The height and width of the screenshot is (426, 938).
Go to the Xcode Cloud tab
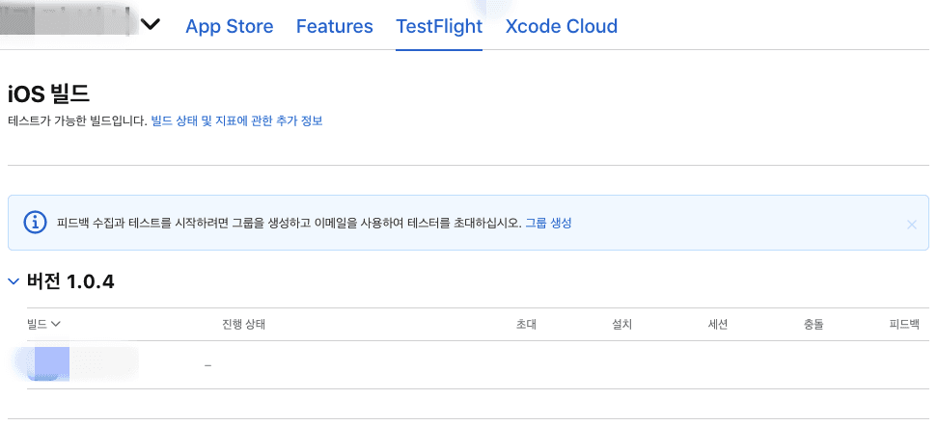tap(561, 26)
